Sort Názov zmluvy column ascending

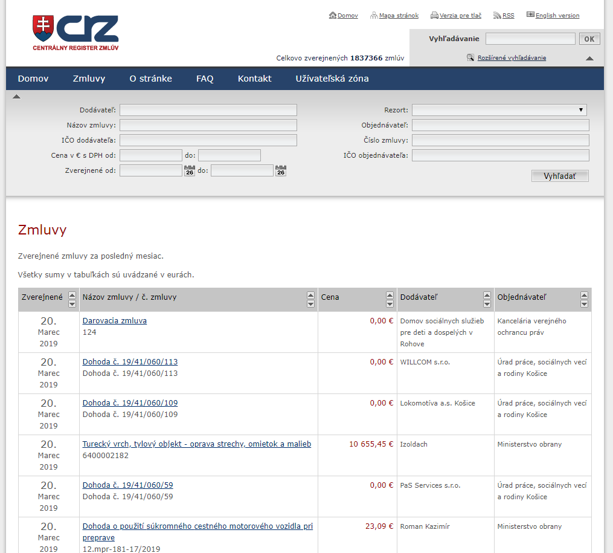tap(311, 296)
